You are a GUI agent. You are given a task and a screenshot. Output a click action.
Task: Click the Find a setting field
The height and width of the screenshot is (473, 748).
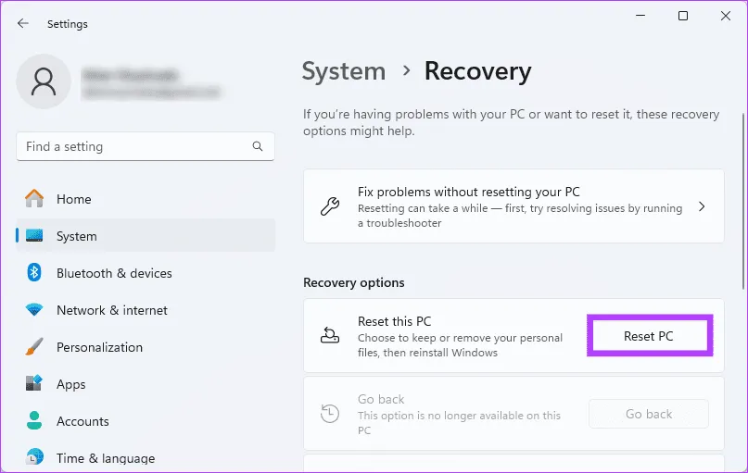(134, 146)
